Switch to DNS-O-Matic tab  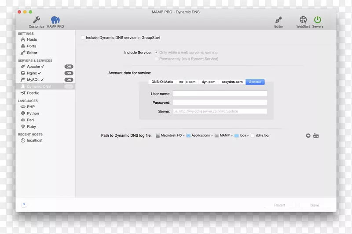(162, 82)
